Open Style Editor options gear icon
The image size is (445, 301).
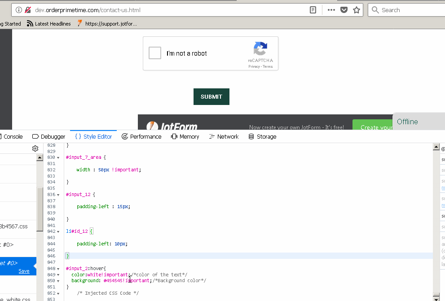point(35,148)
